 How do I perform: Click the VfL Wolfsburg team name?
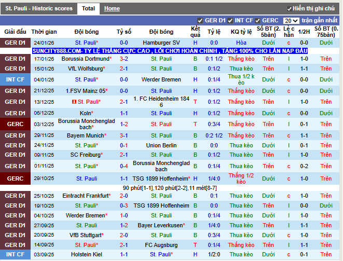85,68
